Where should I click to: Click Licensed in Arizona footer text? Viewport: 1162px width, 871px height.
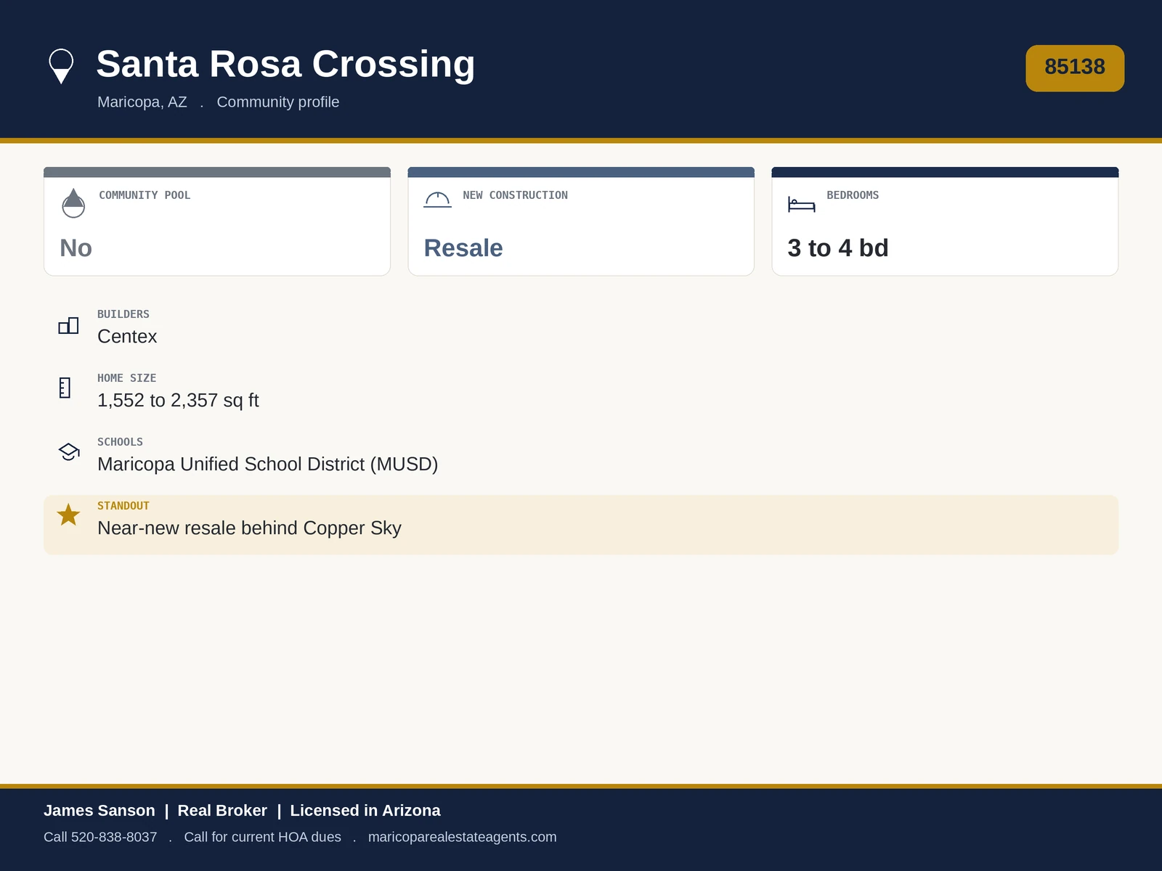coord(365,811)
